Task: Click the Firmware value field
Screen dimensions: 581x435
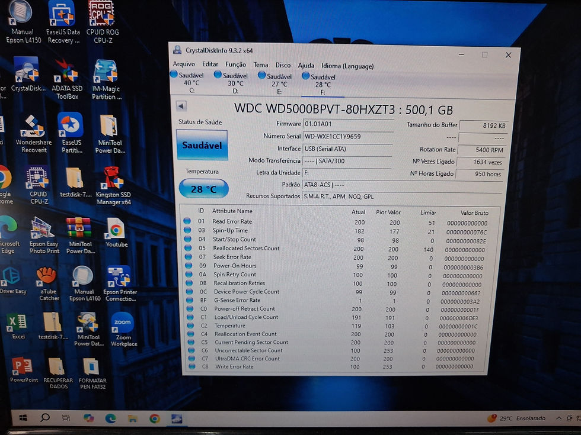Action: 349,124
